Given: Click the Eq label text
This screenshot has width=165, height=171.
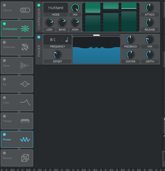Looking at the screenshot, I should (5, 84).
